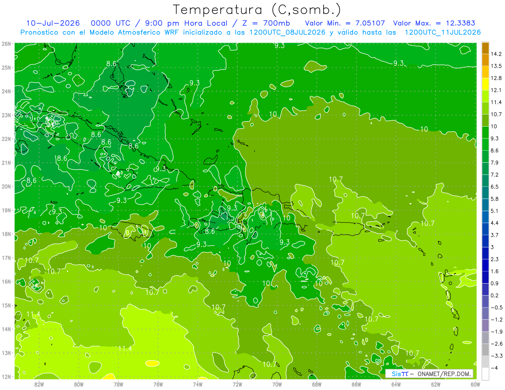The width and height of the screenshot is (505, 390).
Task: Click the 17N latitude axis label
Action: point(6,257)
